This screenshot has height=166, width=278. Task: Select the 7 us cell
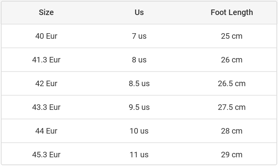click(x=139, y=36)
